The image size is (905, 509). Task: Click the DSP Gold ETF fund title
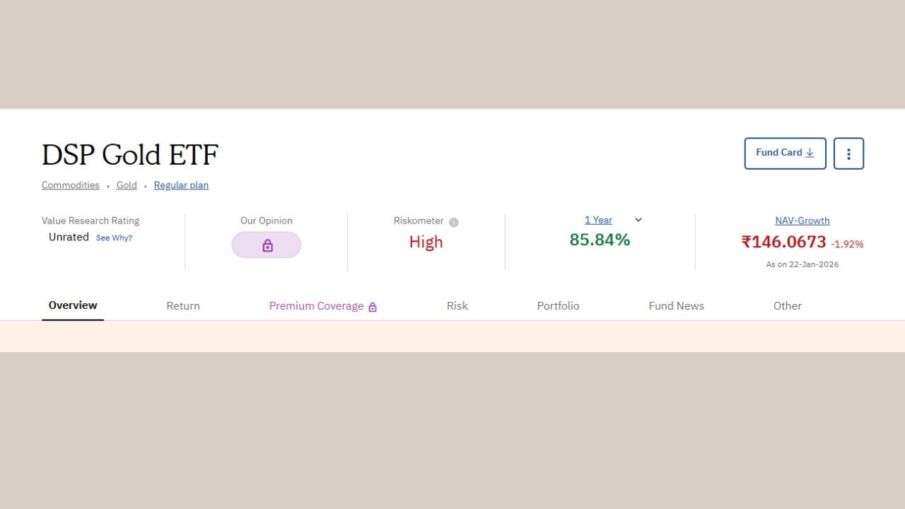click(x=130, y=154)
